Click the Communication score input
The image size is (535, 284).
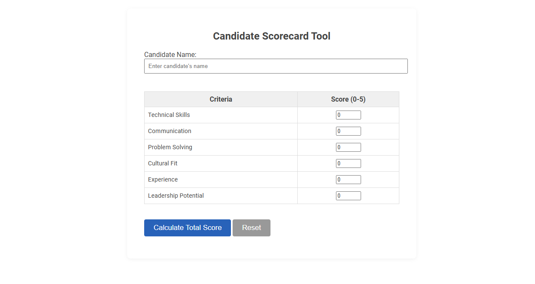pos(348,131)
